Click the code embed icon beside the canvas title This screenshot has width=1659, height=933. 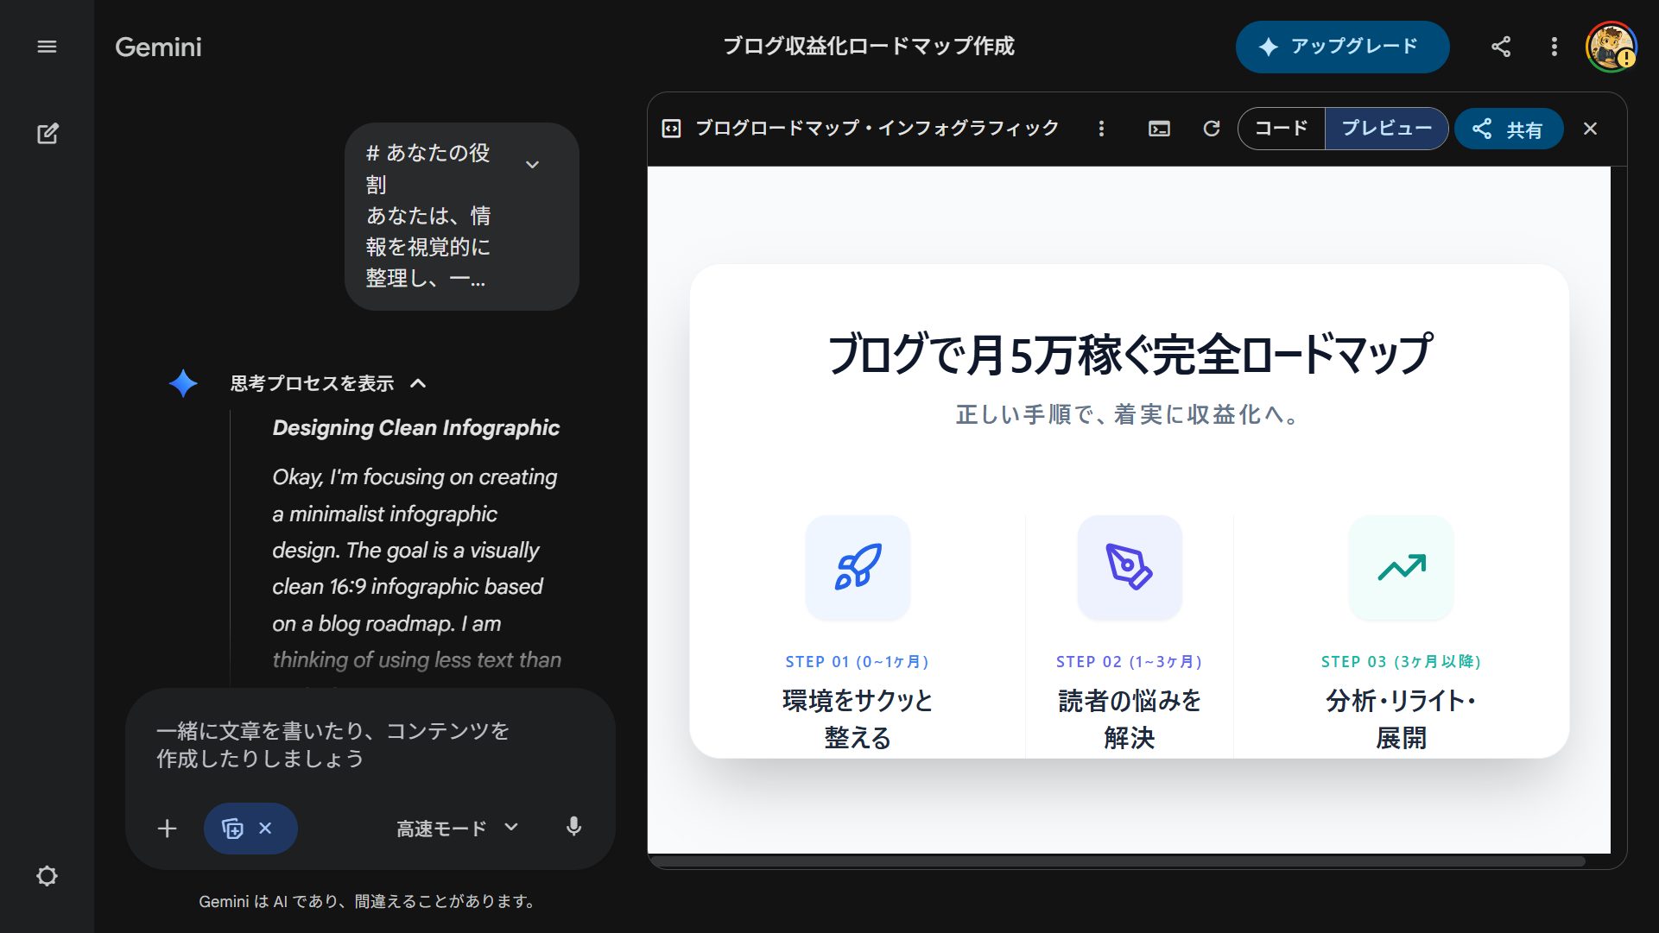point(671,128)
